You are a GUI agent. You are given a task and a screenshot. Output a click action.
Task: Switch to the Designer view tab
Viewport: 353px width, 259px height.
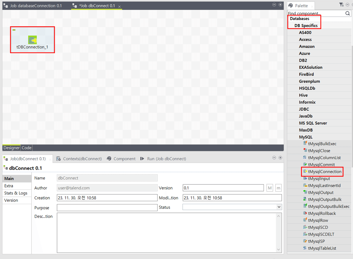(11, 148)
